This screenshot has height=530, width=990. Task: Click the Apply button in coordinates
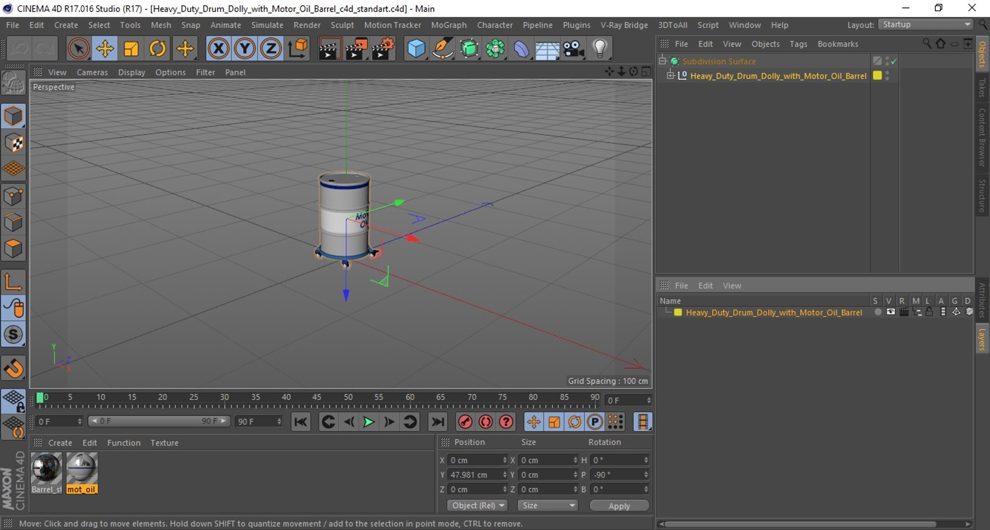click(619, 506)
